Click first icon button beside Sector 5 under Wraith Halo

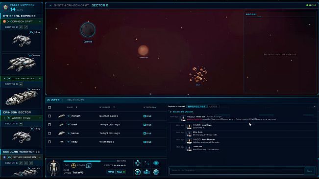[21, 123]
